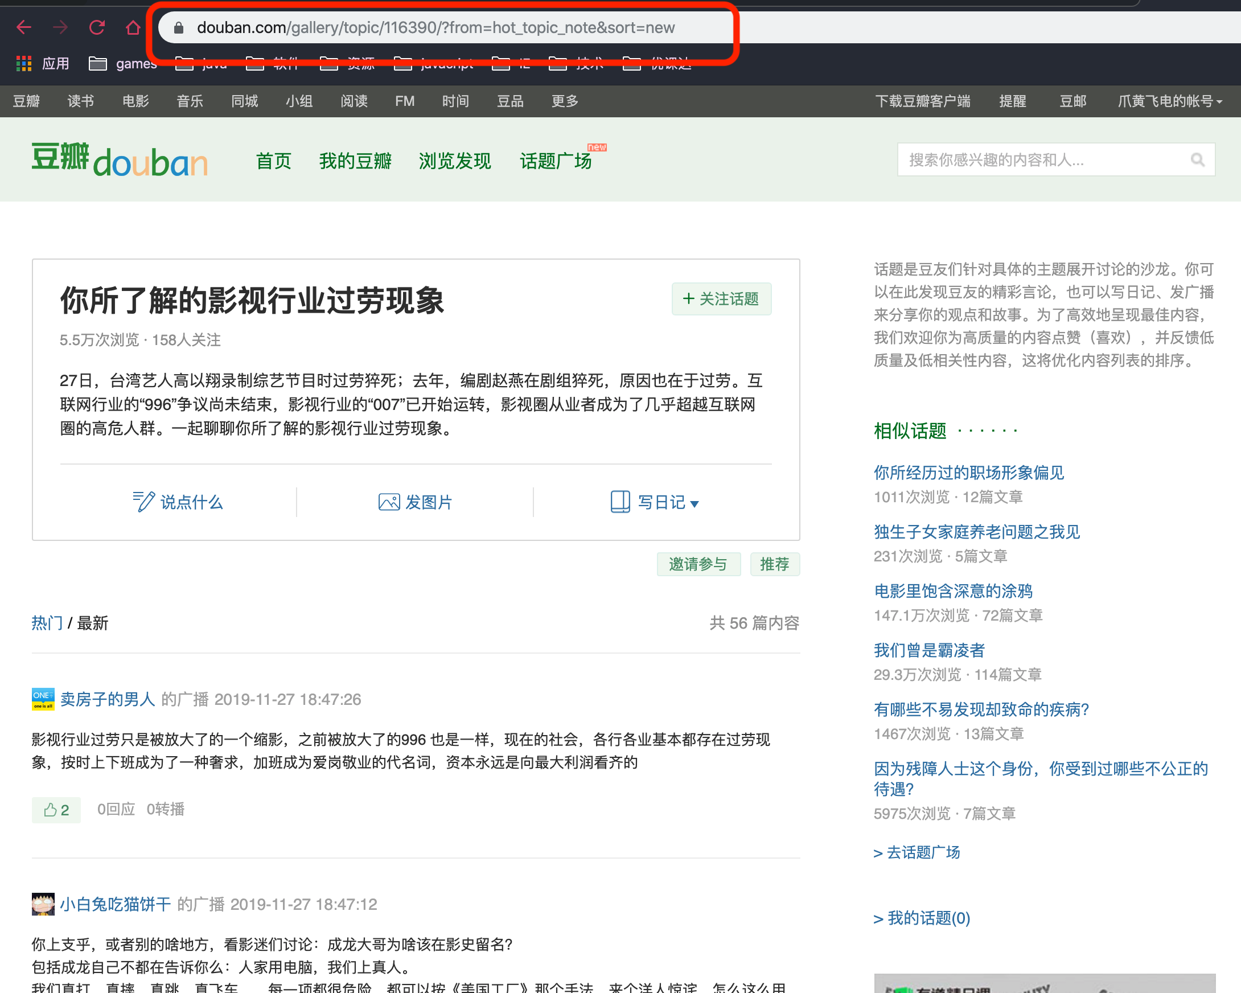The height and width of the screenshot is (993, 1241).
Task: Open the 爪黄飞电的帐号 account dropdown
Action: 1170,101
